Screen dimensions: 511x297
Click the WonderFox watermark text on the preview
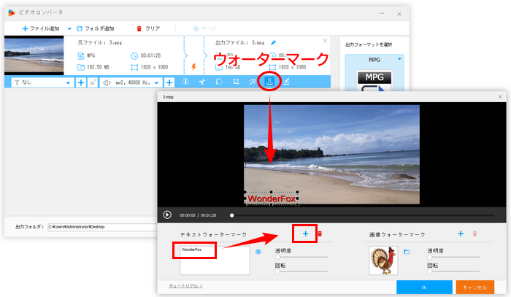click(272, 198)
